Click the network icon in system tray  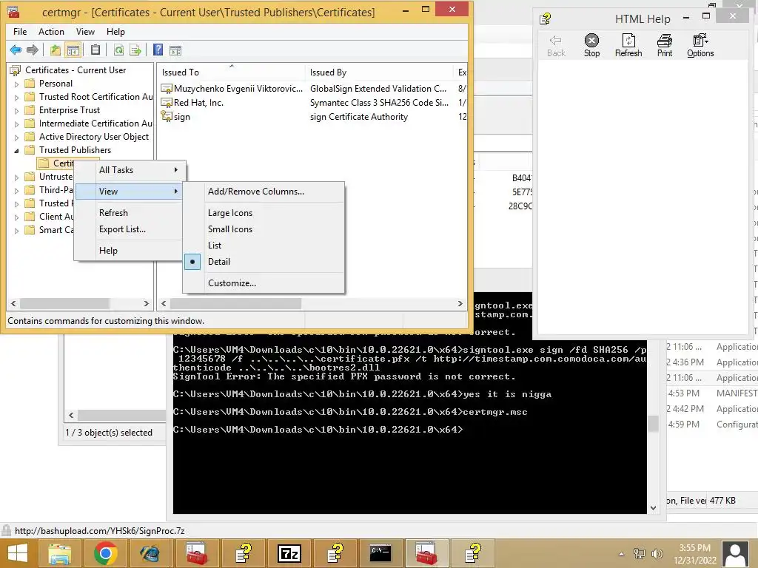(x=640, y=554)
